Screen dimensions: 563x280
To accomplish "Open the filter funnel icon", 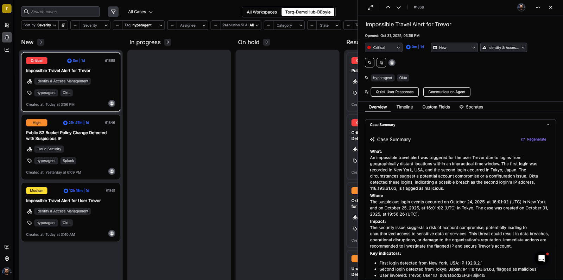I will (113, 12).
